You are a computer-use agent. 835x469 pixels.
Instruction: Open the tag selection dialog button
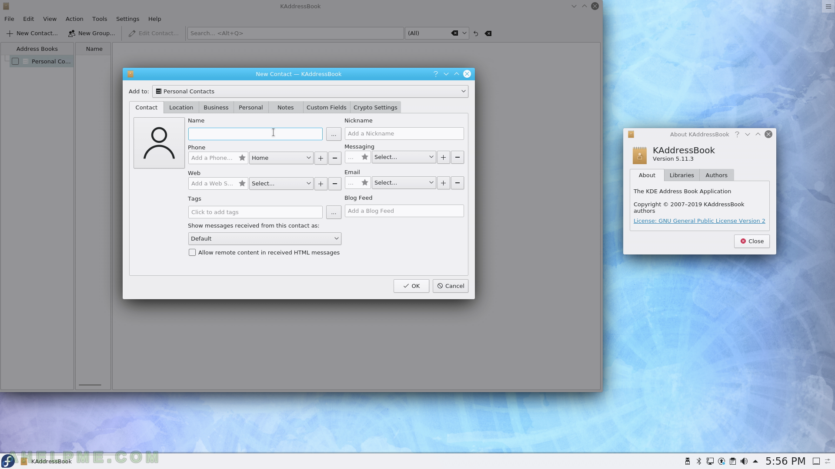tap(334, 212)
